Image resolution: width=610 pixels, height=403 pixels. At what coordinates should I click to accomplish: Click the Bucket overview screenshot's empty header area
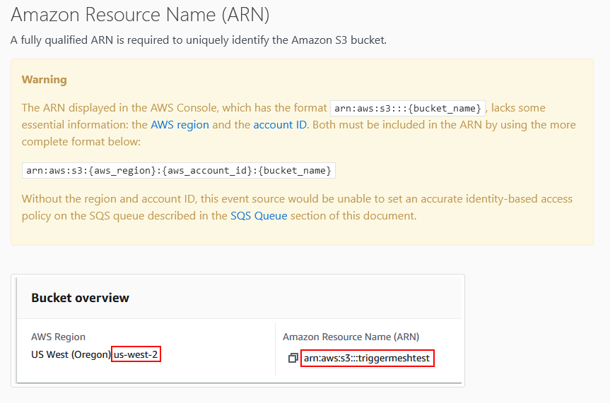point(295,298)
